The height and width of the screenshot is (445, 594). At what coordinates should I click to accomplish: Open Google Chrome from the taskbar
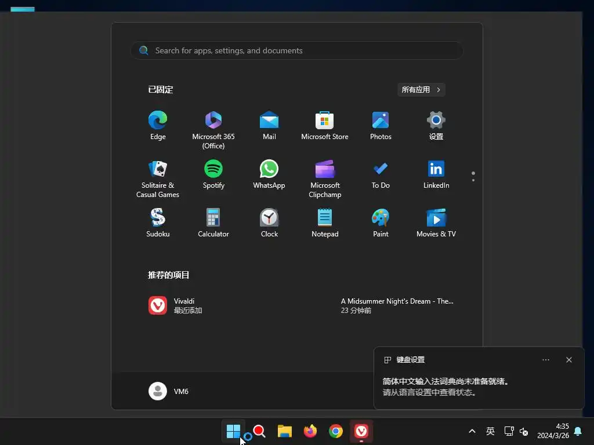click(336, 431)
